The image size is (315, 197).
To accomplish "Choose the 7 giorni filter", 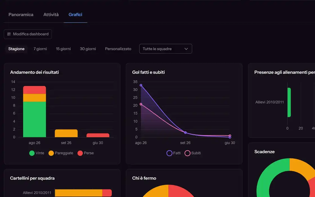I will tap(40, 49).
